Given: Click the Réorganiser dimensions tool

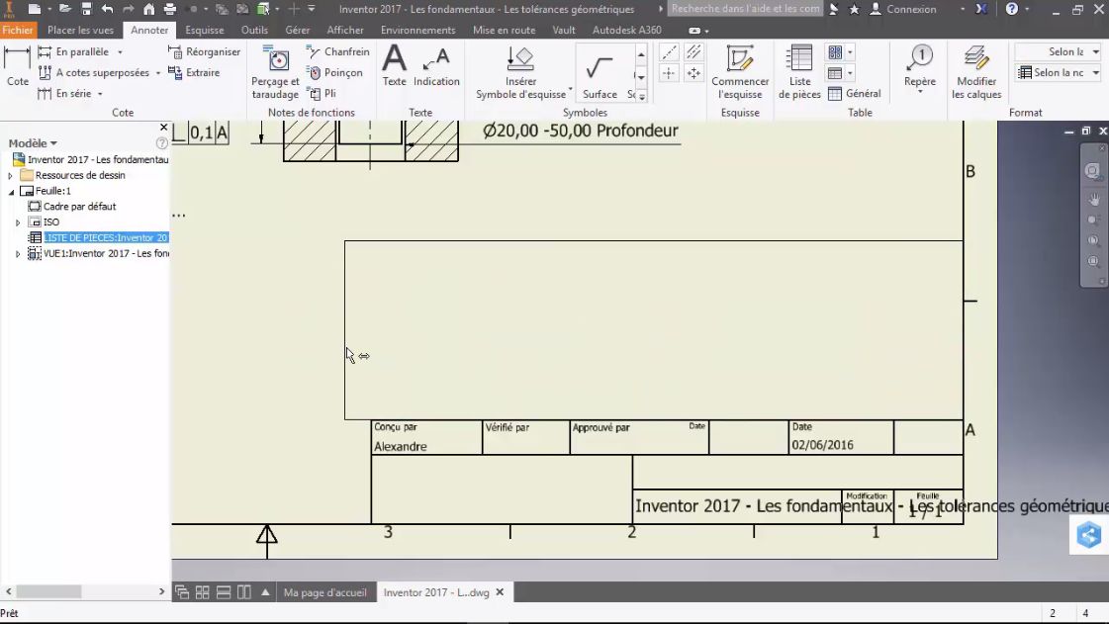Looking at the screenshot, I should [x=204, y=51].
